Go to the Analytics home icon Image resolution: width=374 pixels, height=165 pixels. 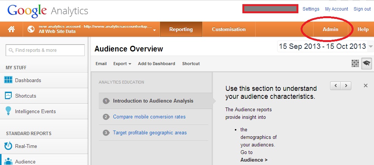click(x=11, y=29)
